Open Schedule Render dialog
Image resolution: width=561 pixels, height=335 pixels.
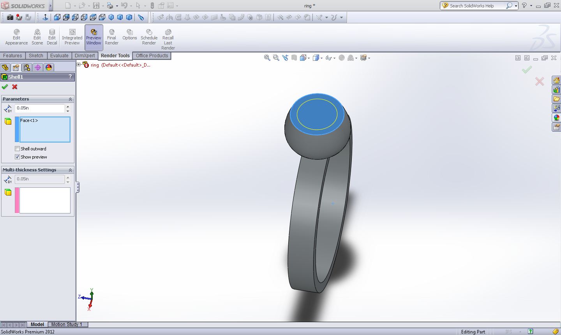tap(149, 37)
